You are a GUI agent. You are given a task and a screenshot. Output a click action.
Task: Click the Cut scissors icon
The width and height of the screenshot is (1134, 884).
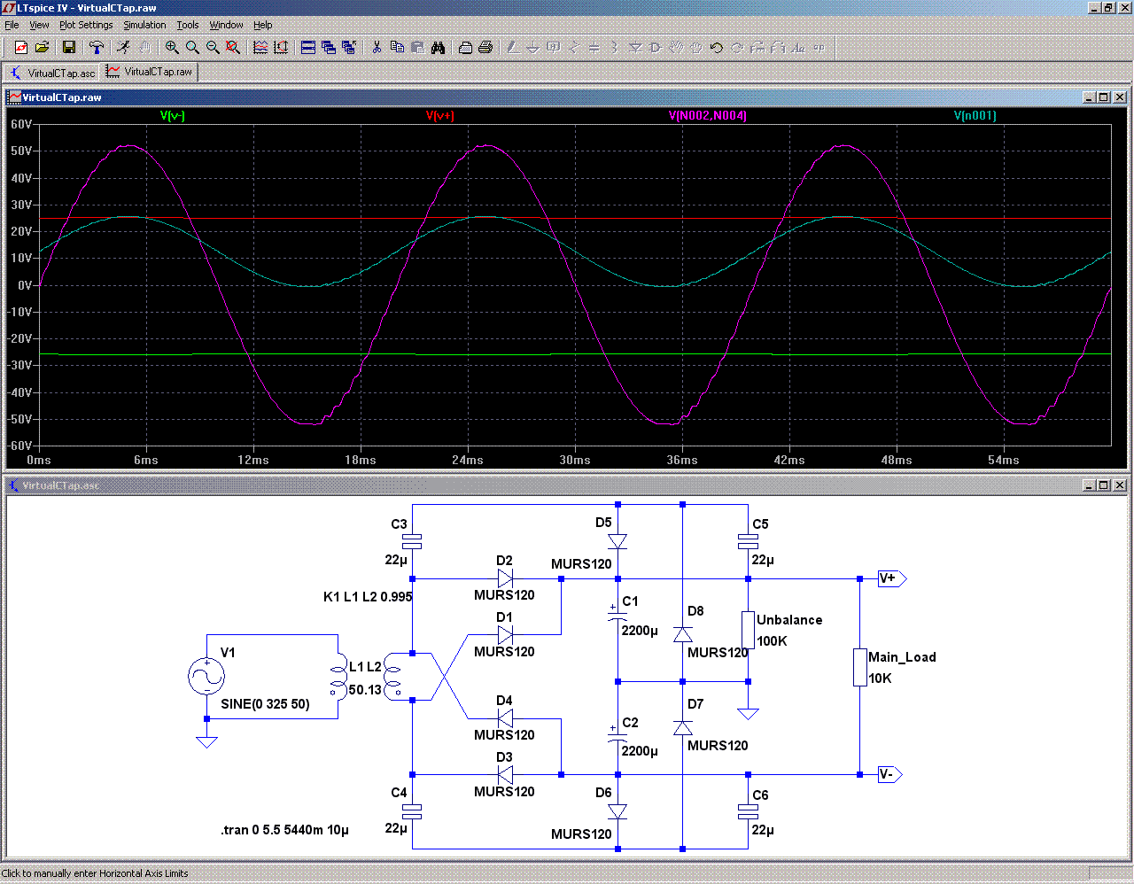tap(377, 48)
